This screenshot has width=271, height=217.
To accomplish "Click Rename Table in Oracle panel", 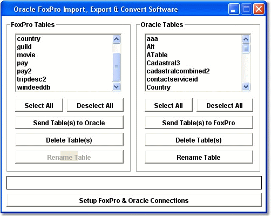I will pos(199,157).
